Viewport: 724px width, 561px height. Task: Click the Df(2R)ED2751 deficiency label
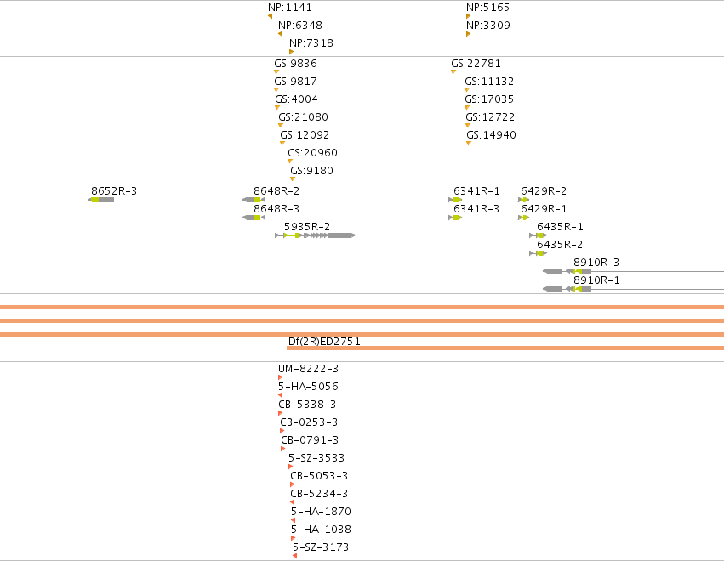point(324,342)
